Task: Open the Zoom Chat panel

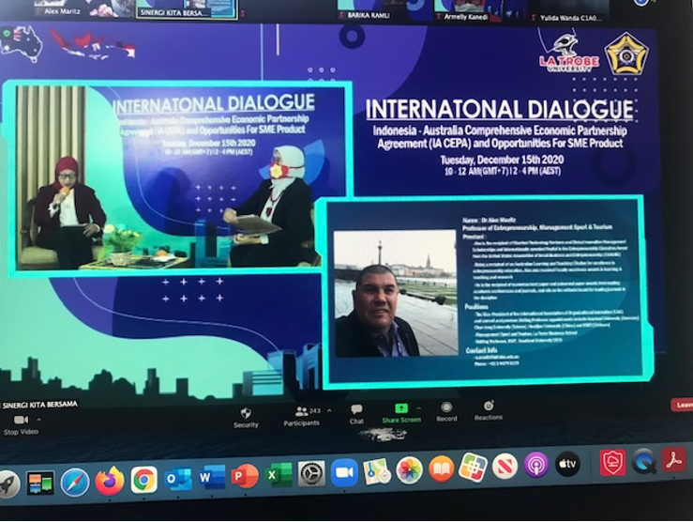Action: pyautogui.click(x=356, y=414)
